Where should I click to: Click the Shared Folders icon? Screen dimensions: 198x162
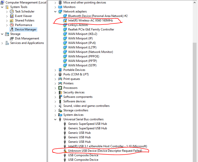point(12,20)
